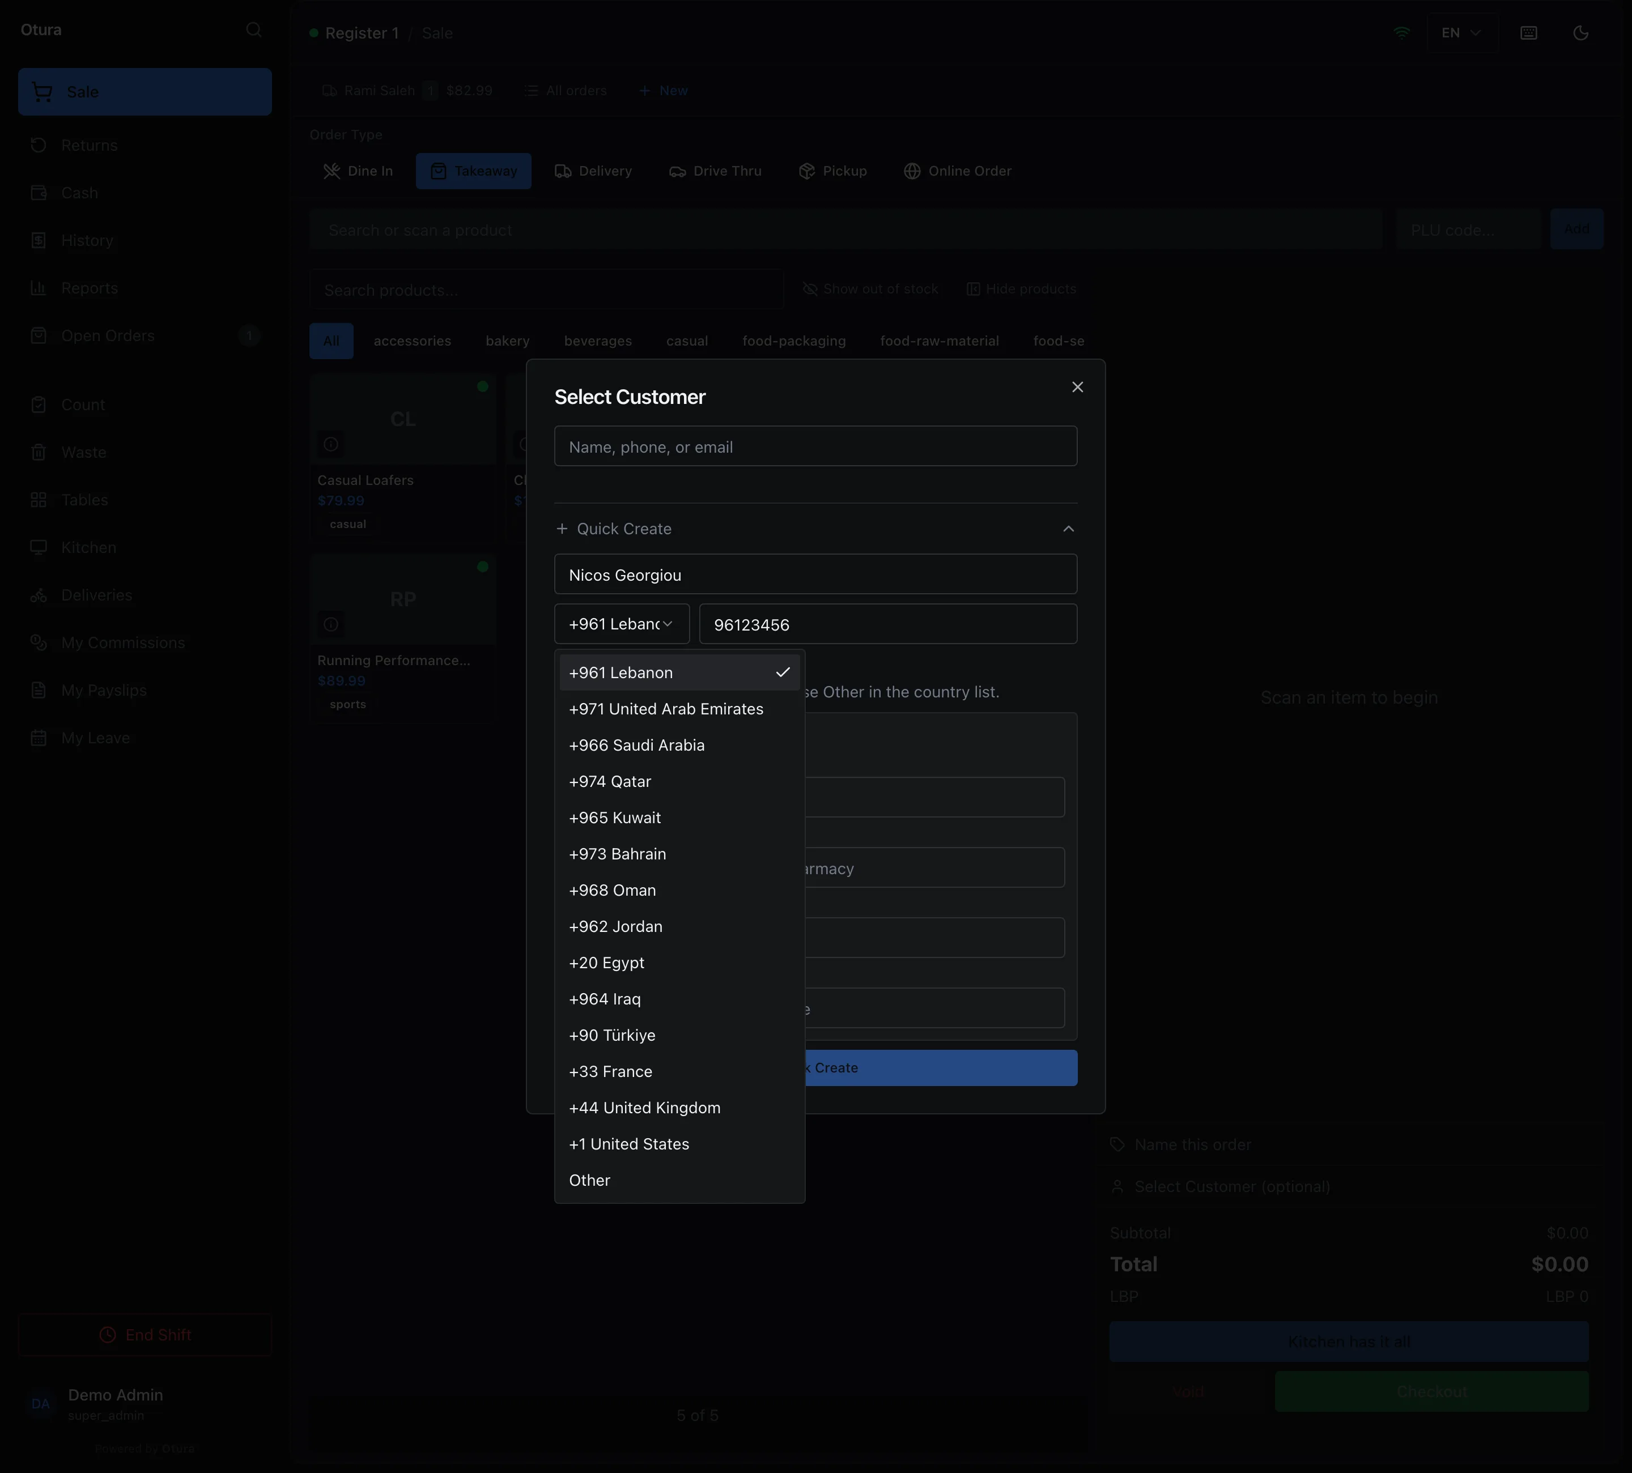The height and width of the screenshot is (1473, 1632).
Task: Toggle Show out of stock
Action: coord(870,289)
